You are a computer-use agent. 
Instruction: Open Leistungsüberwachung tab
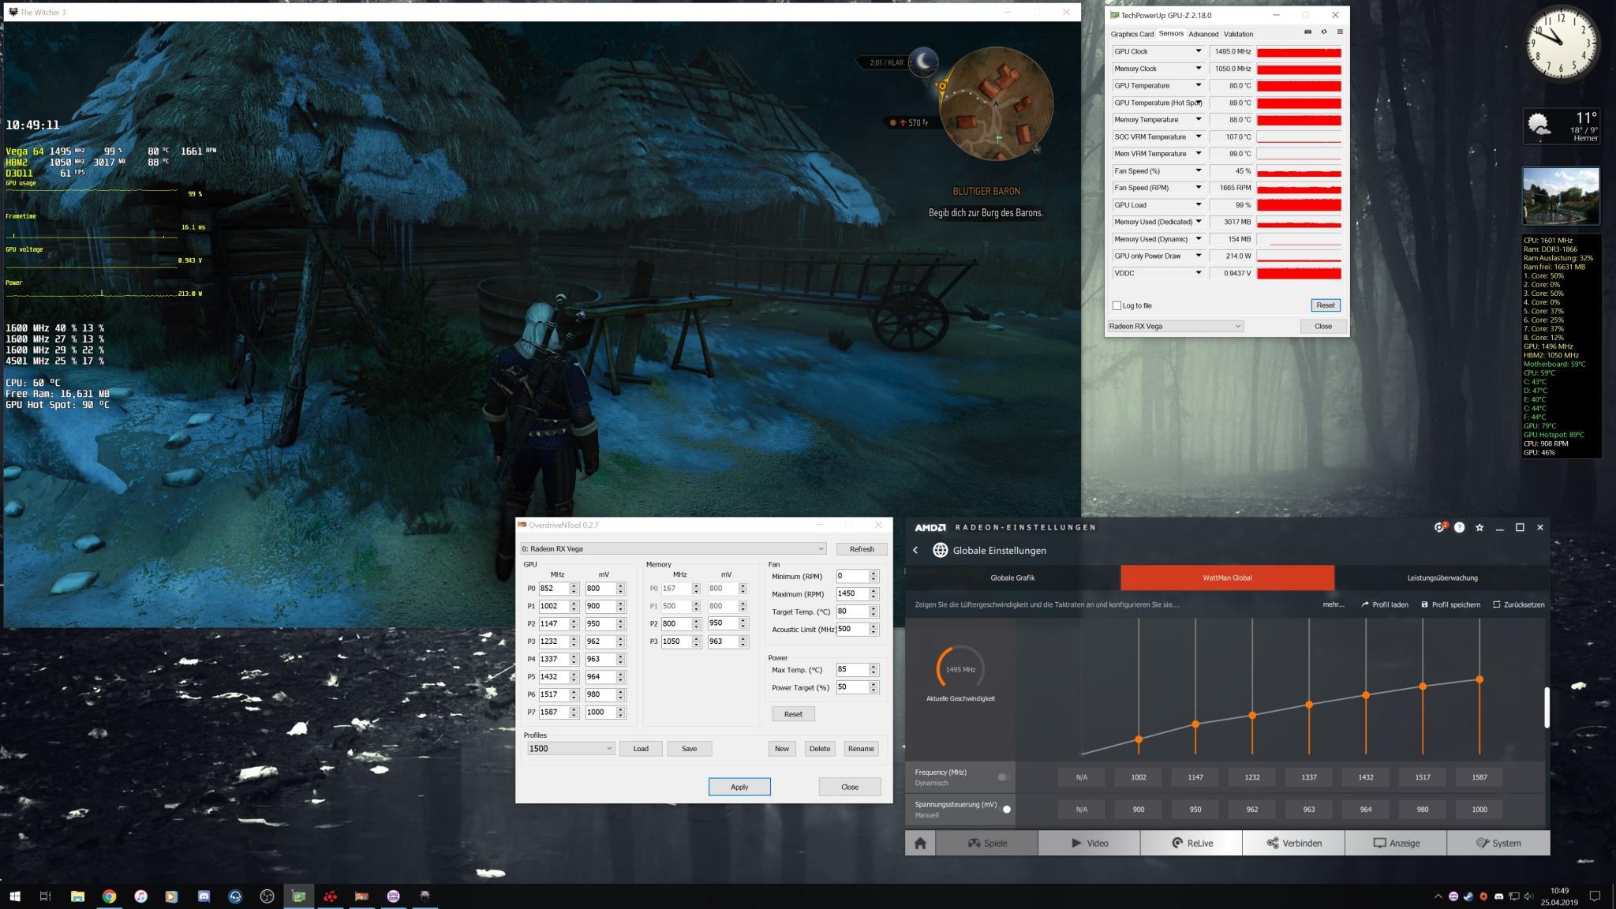(x=1442, y=578)
